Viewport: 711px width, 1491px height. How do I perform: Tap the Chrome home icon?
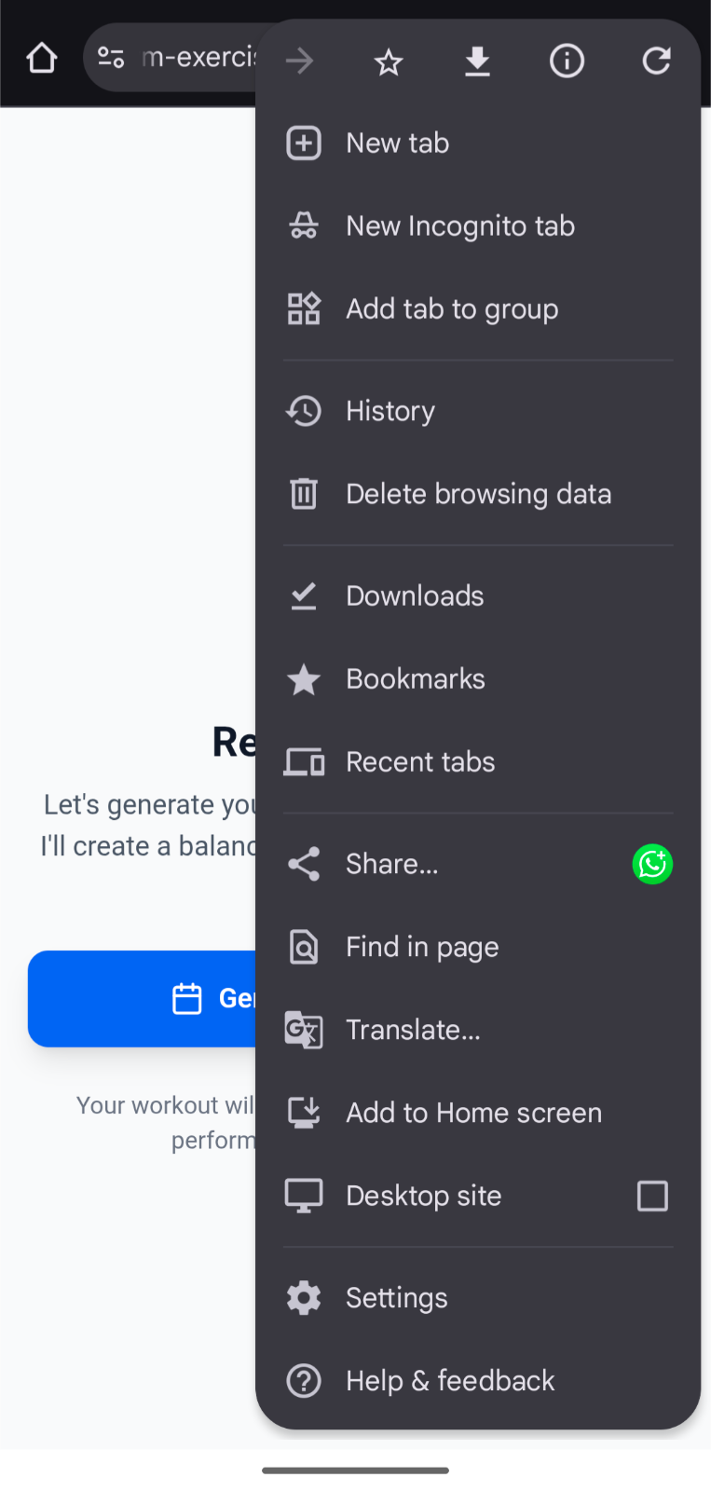pyautogui.click(x=42, y=59)
